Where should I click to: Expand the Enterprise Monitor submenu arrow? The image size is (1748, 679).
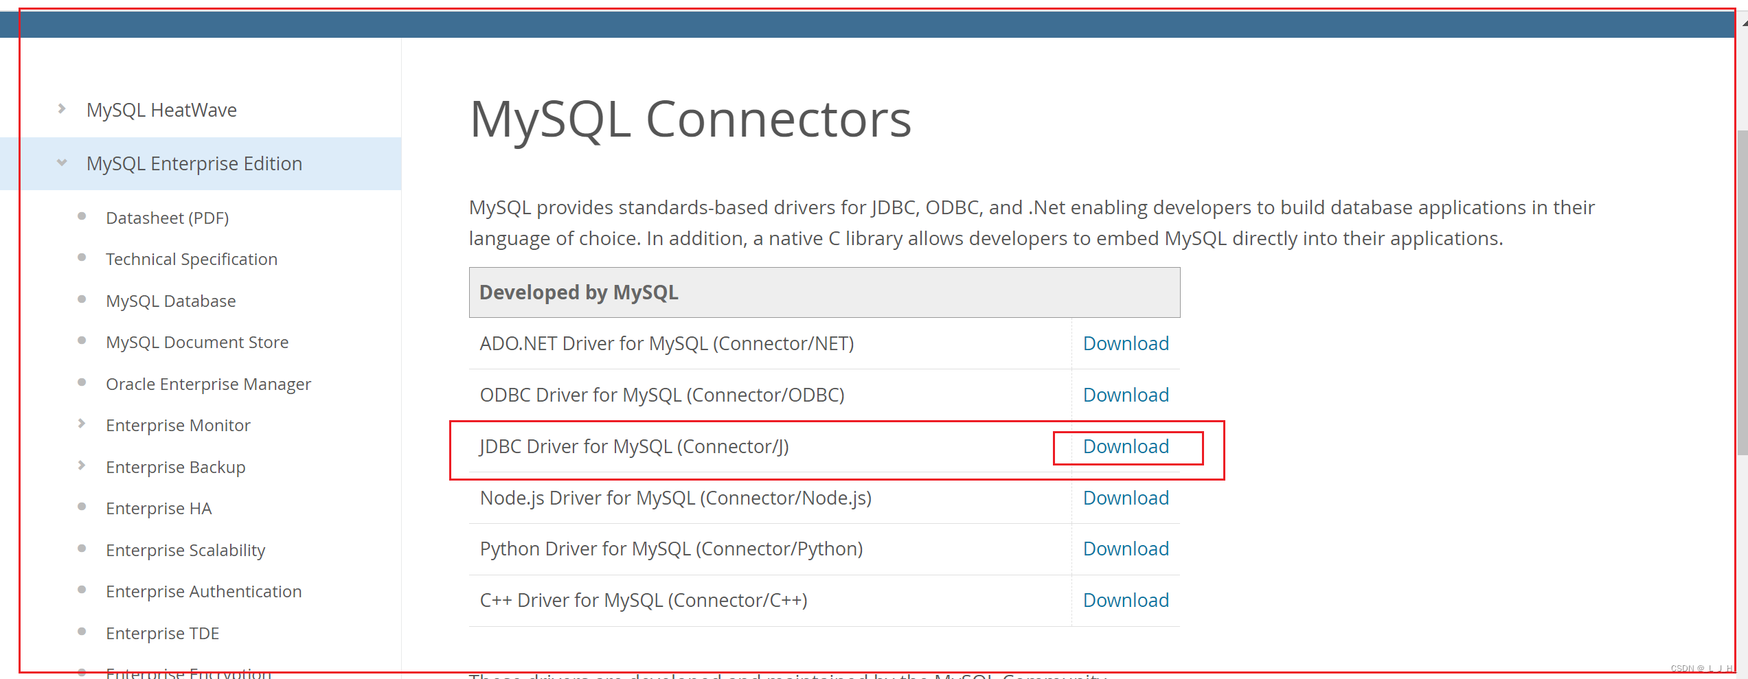click(82, 424)
